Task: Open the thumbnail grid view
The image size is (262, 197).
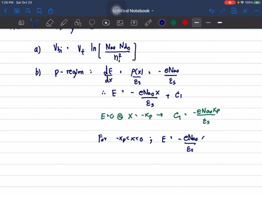Action: 17,11
